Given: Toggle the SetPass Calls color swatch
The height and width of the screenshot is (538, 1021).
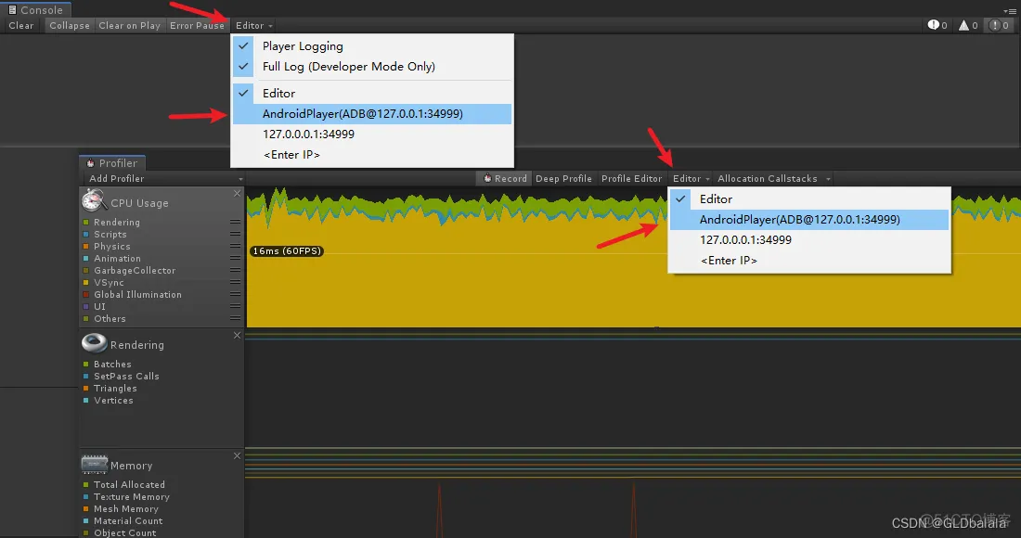Looking at the screenshot, I should [86, 376].
